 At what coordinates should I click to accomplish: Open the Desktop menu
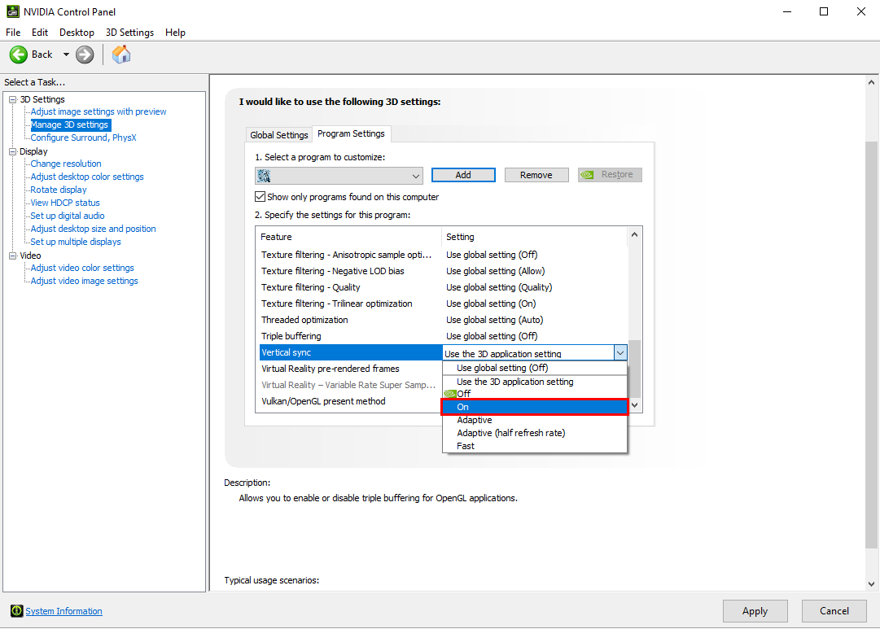point(77,33)
